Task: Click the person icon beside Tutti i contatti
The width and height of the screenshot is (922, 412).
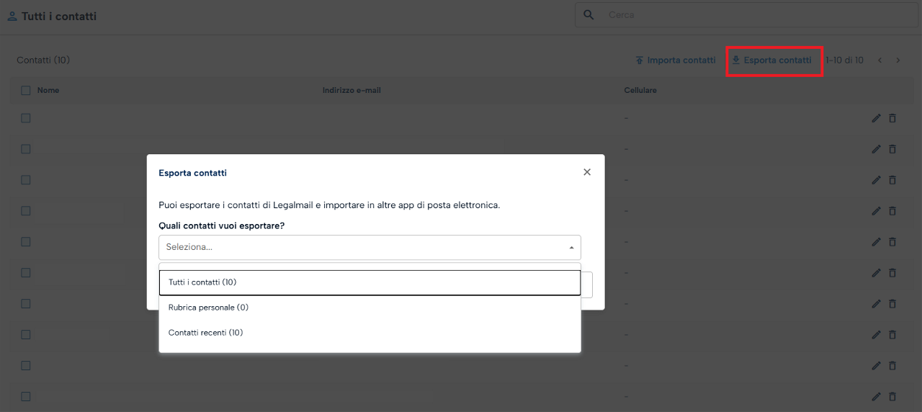Action: (12, 16)
